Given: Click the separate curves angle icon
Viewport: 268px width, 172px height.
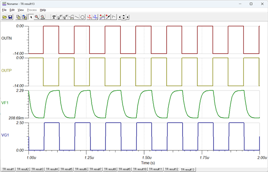Looking at the screenshot, I should [113, 17].
